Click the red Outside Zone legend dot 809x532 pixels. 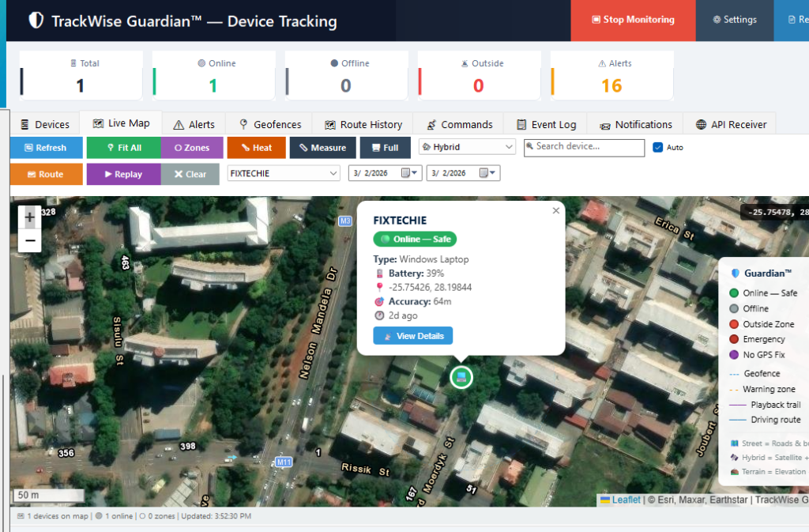tap(734, 324)
